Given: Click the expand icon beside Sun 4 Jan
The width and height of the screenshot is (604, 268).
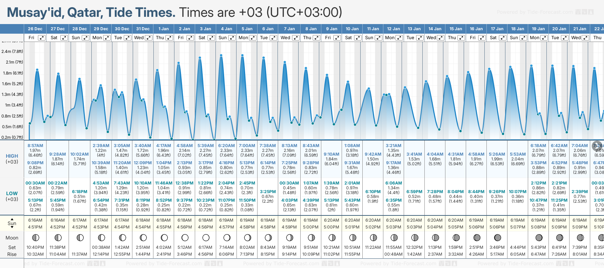Looking at the screenshot, I should 232,38.
